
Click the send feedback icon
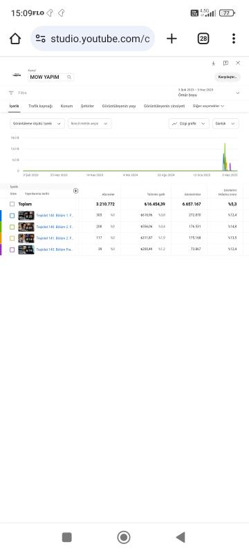click(x=225, y=63)
